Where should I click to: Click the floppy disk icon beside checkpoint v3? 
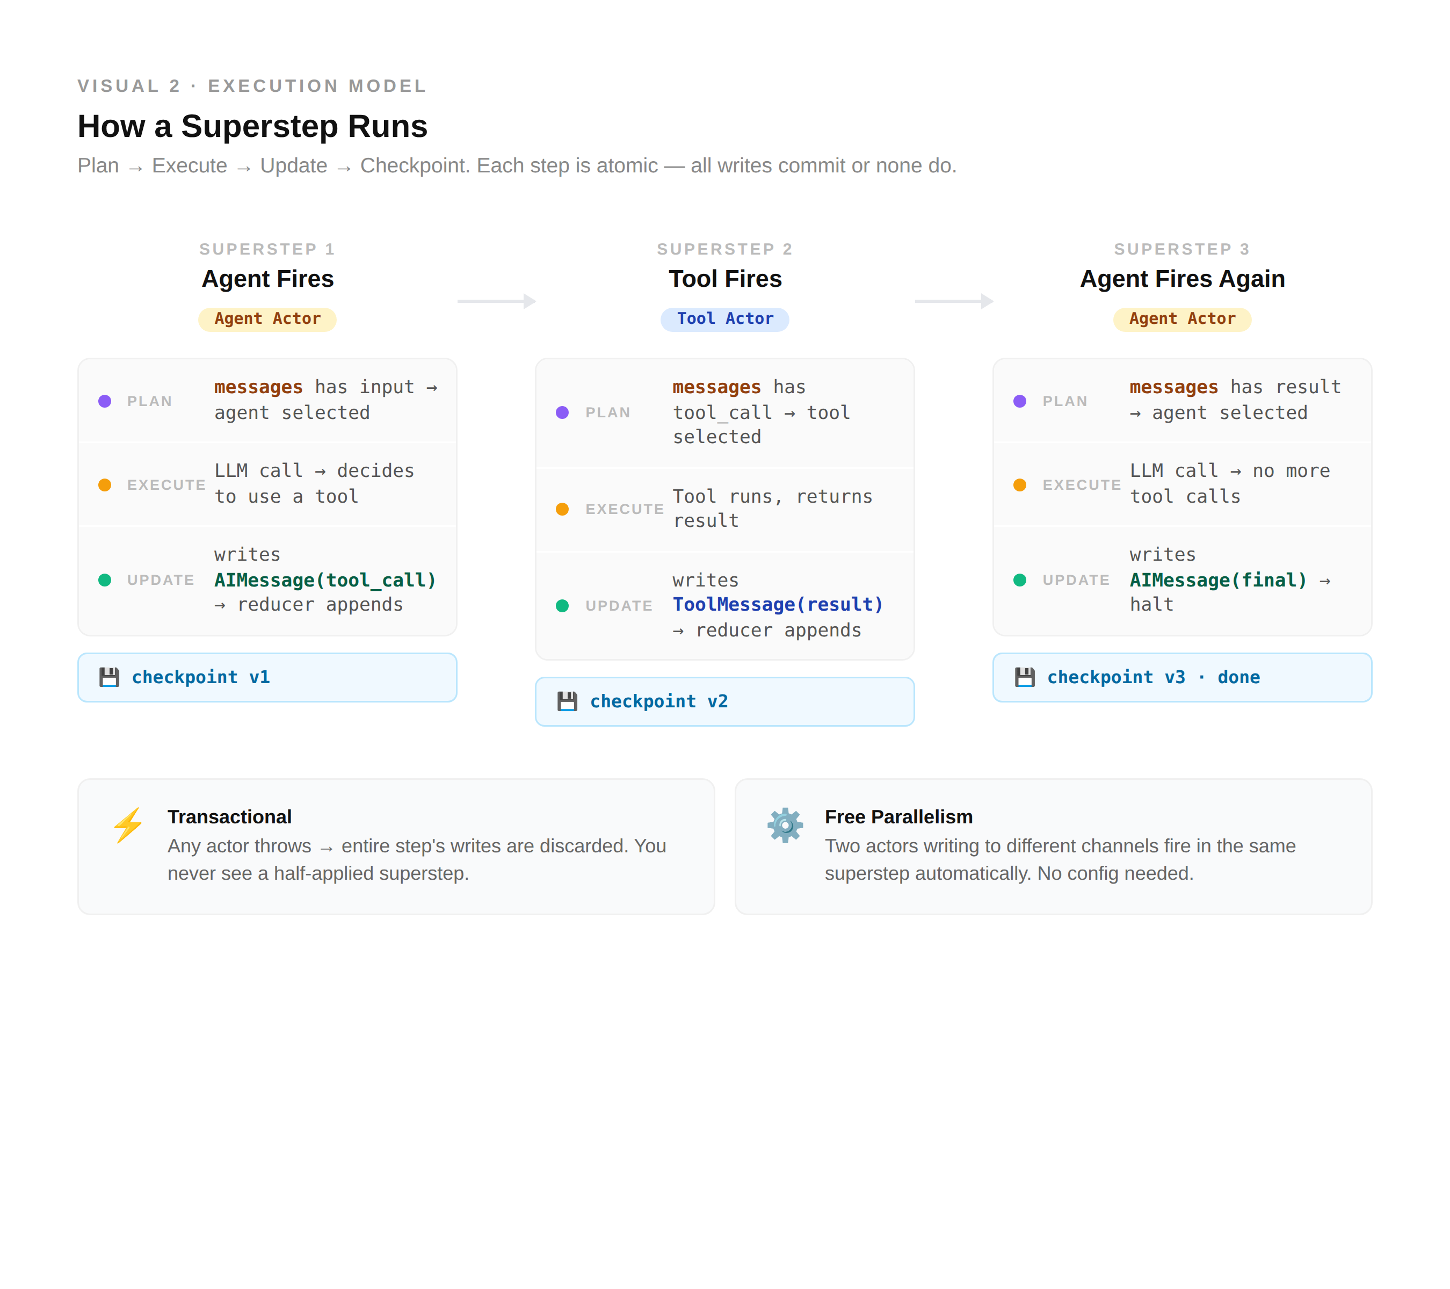coord(1024,677)
